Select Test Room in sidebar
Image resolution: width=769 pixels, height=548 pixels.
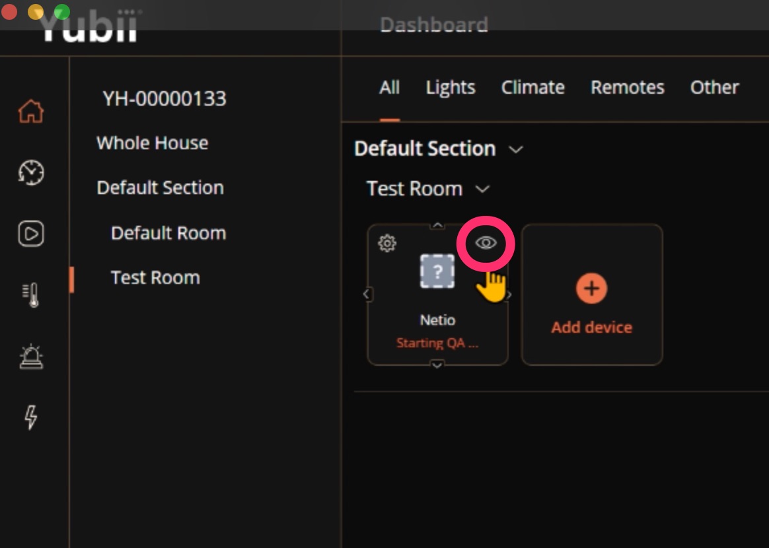pos(155,277)
